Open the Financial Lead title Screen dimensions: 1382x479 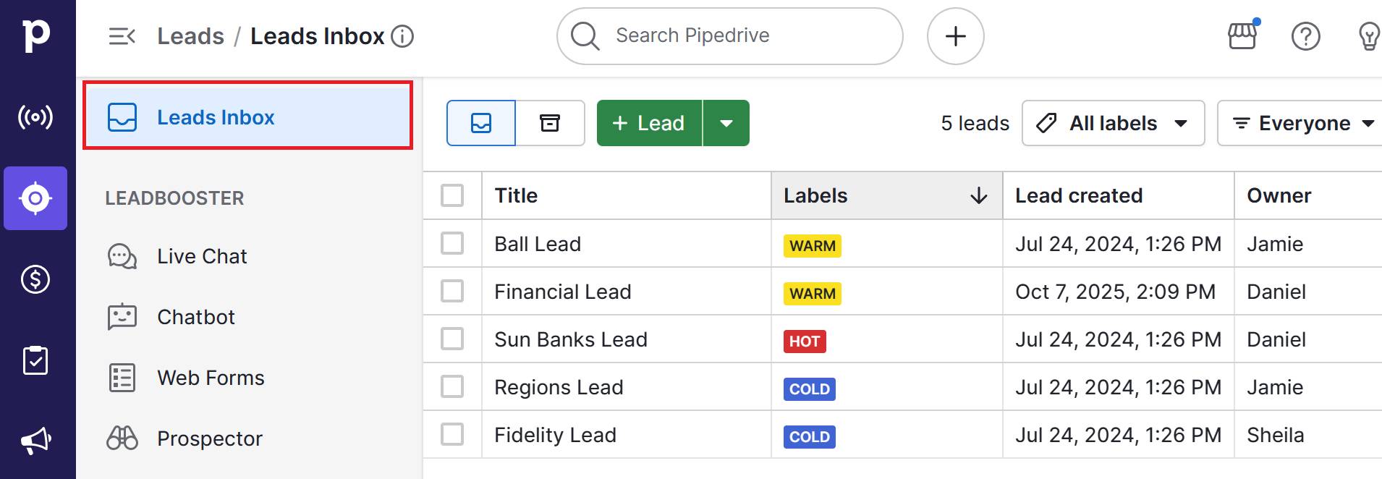563,292
